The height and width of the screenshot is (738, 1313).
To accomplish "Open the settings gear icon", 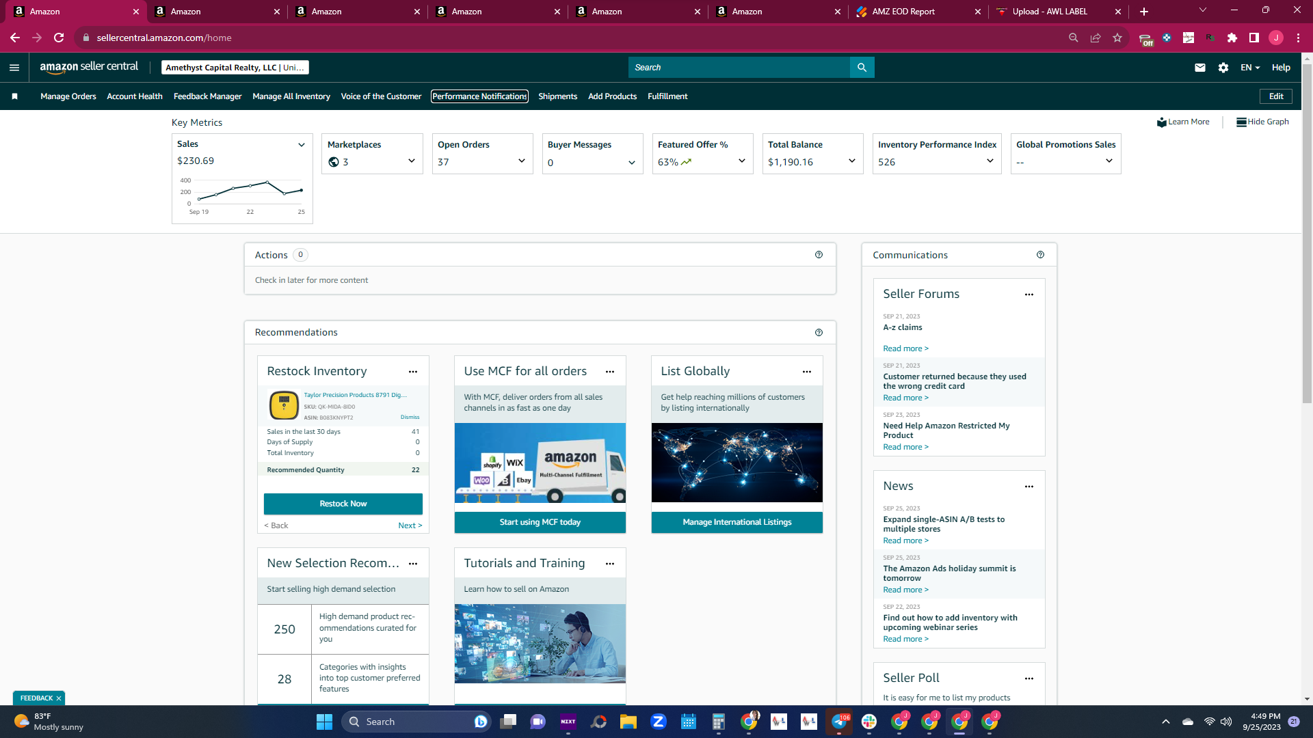I will pyautogui.click(x=1223, y=68).
